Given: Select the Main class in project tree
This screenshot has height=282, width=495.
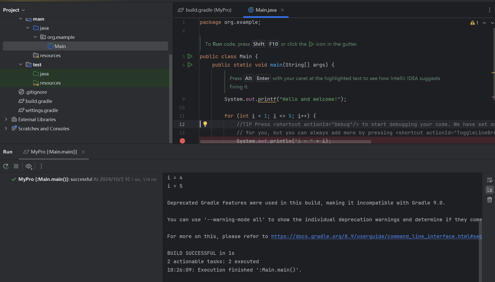Looking at the screenshot, I should click(x=85, y=46).
